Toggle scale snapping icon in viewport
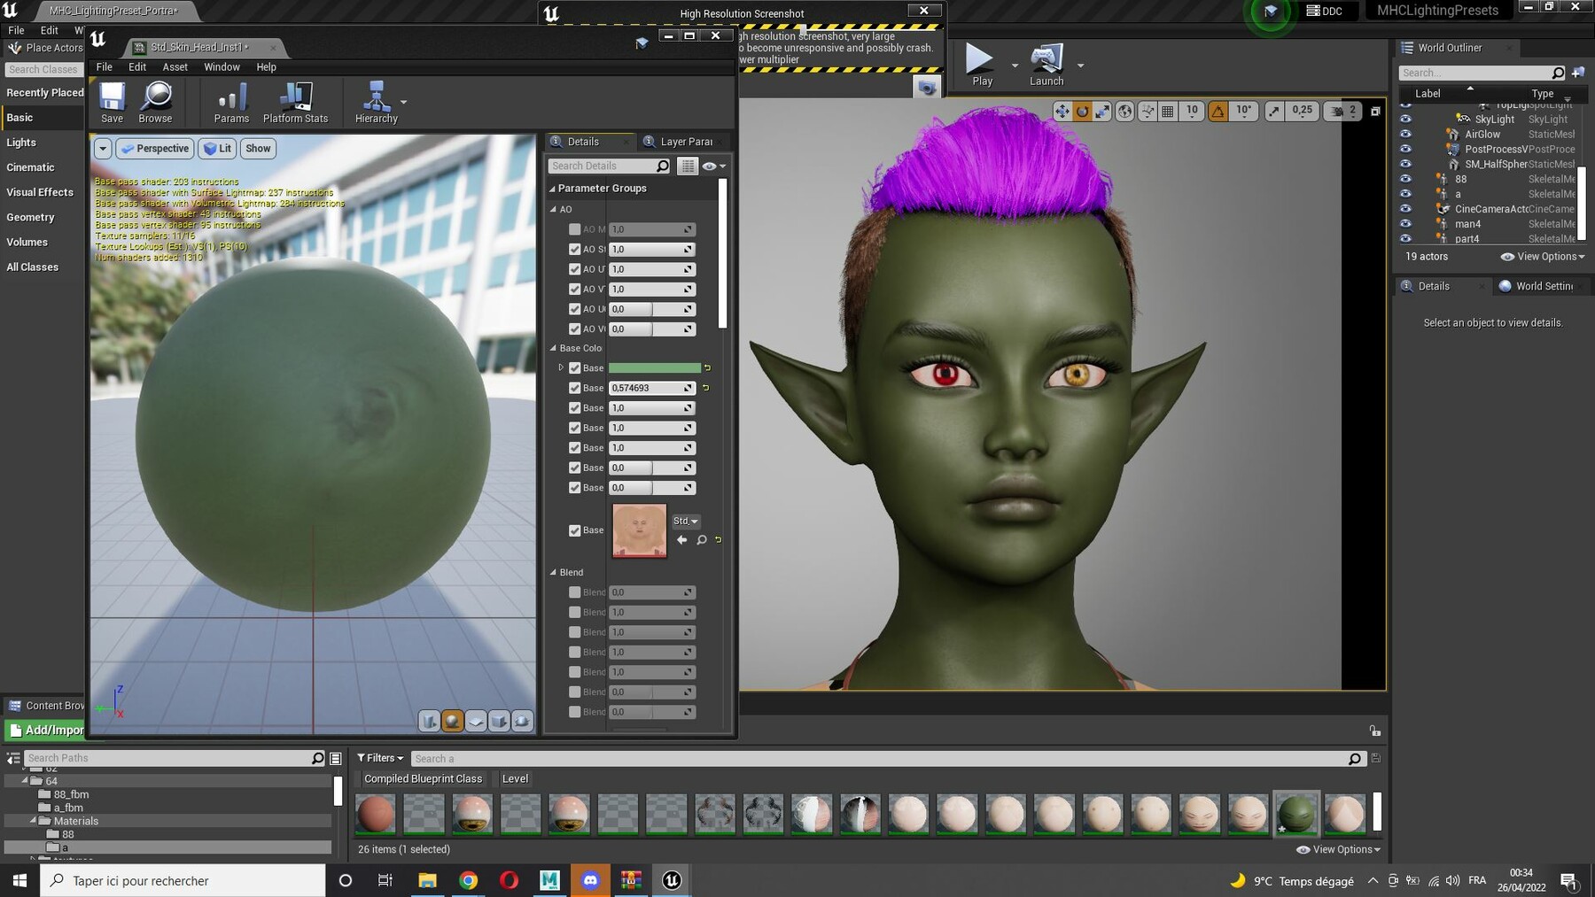Screen dimensions: 1595x897 tap(1273, 111)
